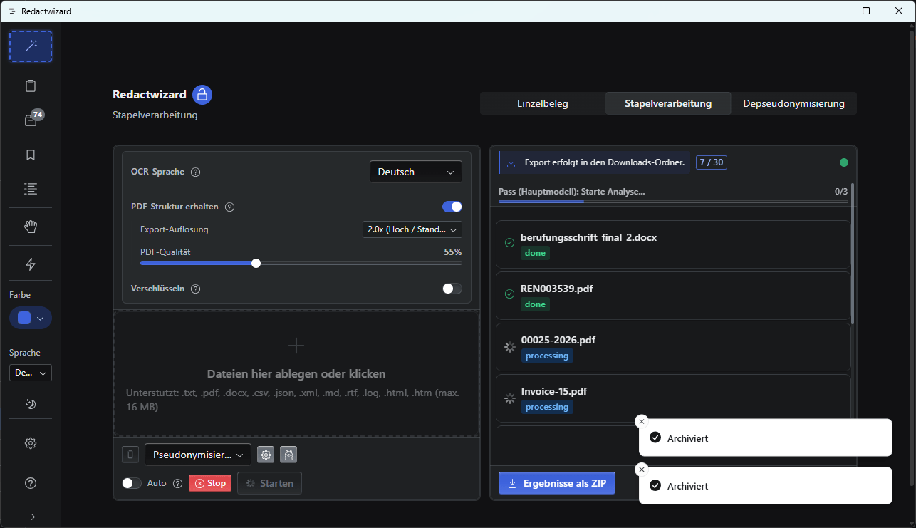Switch to the Einzelbeleg tab
Image resolution: width=916 pixels, height=528 pixels.
pos(543,103)
